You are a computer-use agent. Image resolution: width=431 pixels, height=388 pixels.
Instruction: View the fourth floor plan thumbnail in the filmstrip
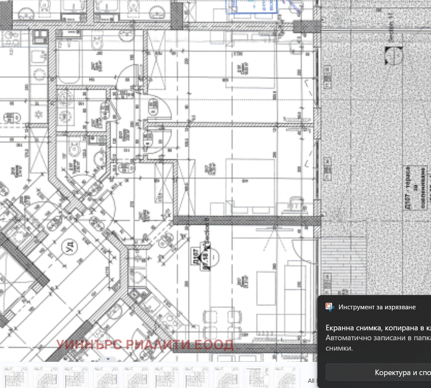pyautogui.click(x=106, y=377)
